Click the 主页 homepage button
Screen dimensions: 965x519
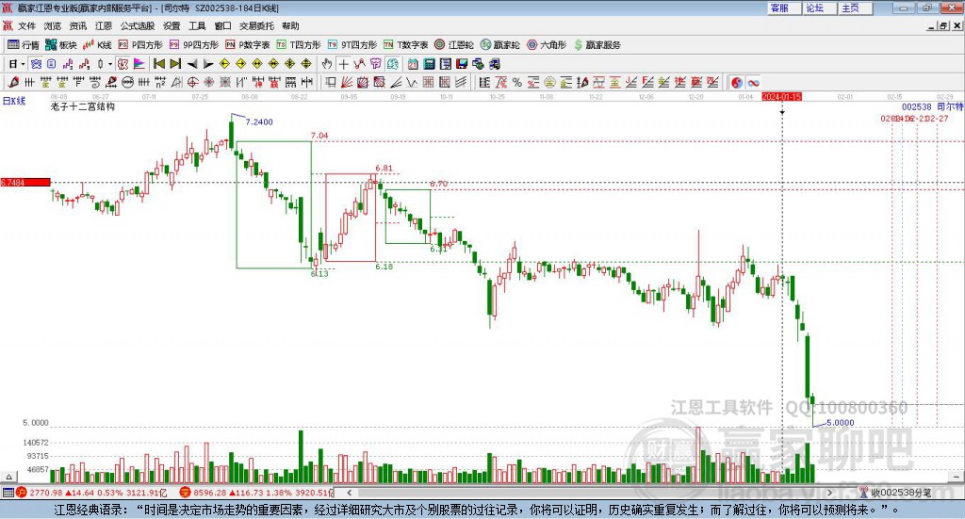point(856,8)
